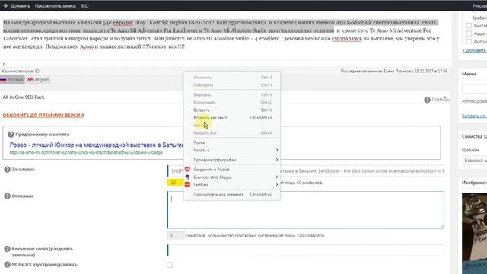Focus the Описание text area
The height and width of the screenshot is (274, 487).
pyautogui.click(x=306, y=210)
